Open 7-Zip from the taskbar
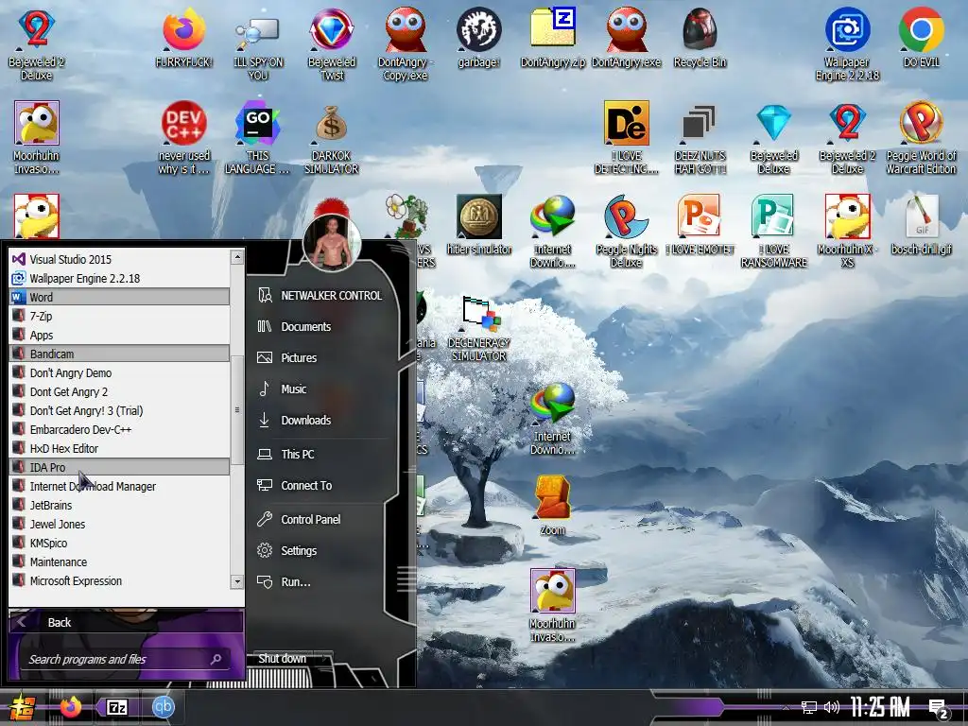Viewport: 968px width, 726px height. pyautogui.click(x=117, y=707)
